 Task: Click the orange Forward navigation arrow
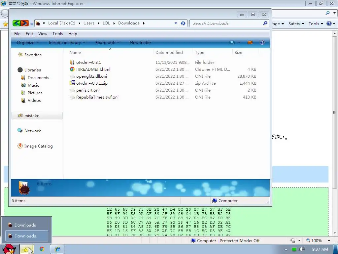24,23
